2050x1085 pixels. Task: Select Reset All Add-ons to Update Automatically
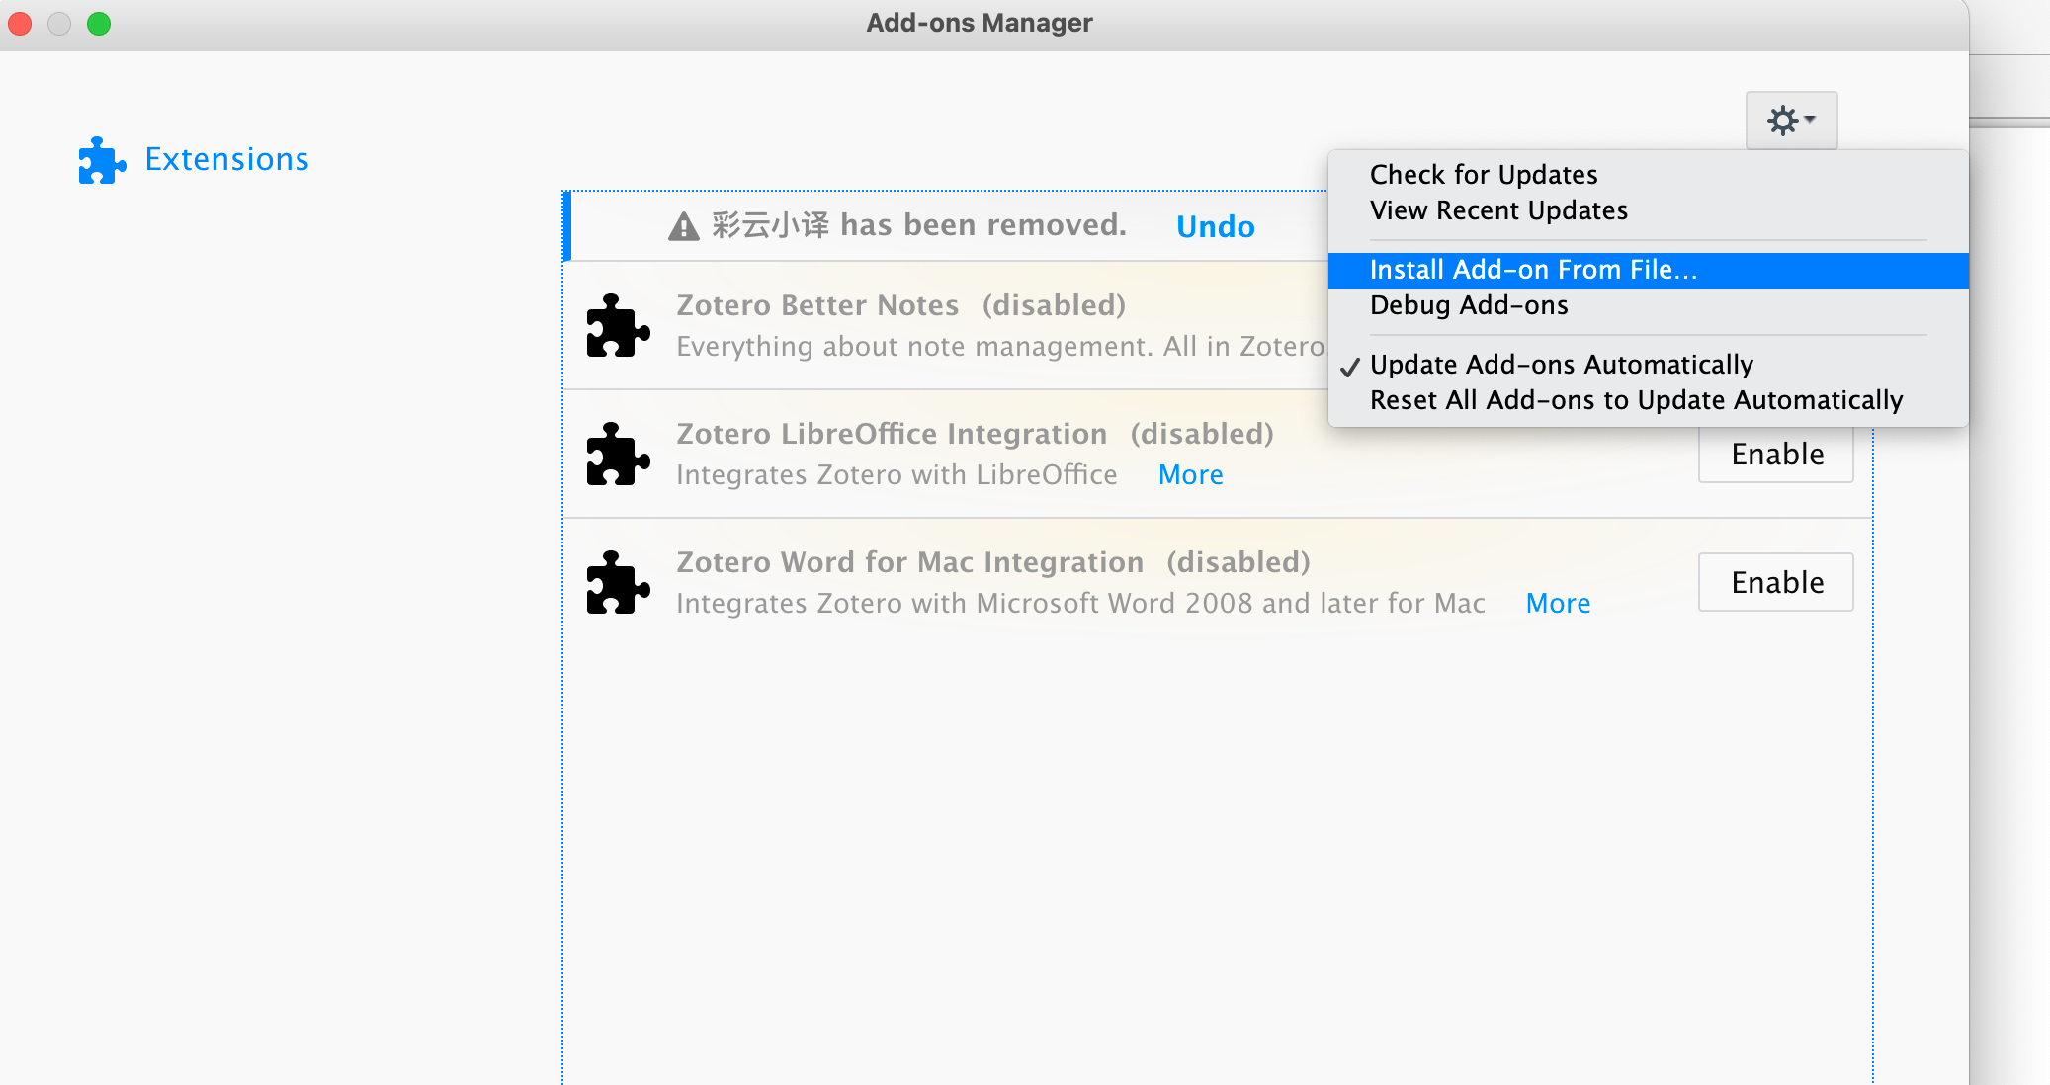coord(1636,400)
